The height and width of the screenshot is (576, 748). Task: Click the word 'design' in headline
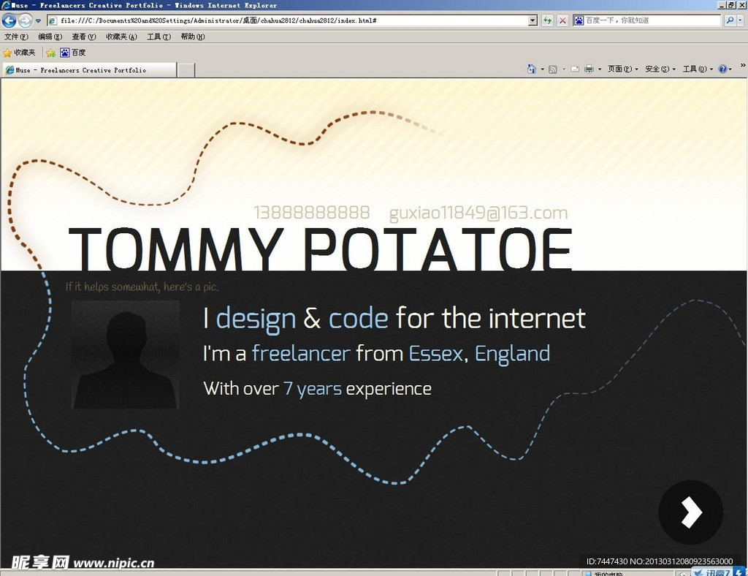pyautogui.click(x=256, y=319)
